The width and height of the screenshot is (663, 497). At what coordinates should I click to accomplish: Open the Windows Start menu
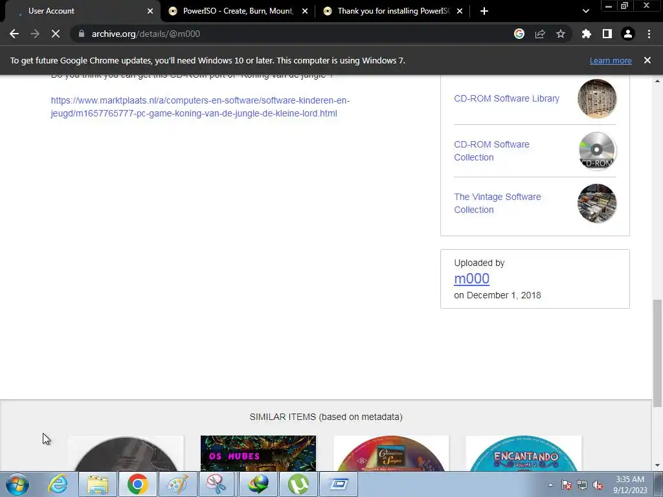17,484
